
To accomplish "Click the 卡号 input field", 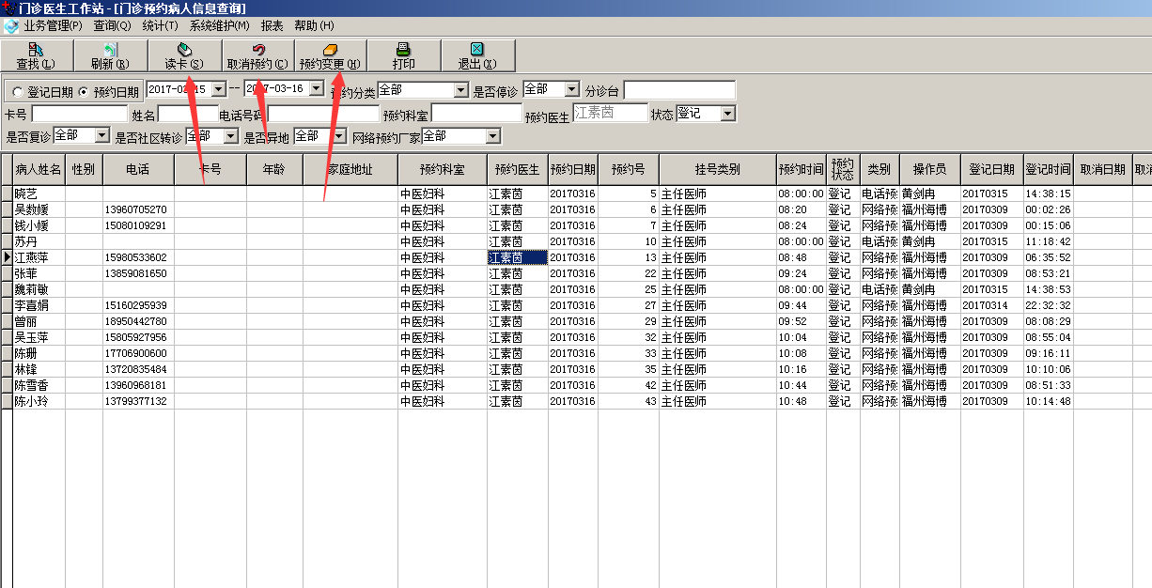I will [x=79, y=114].
